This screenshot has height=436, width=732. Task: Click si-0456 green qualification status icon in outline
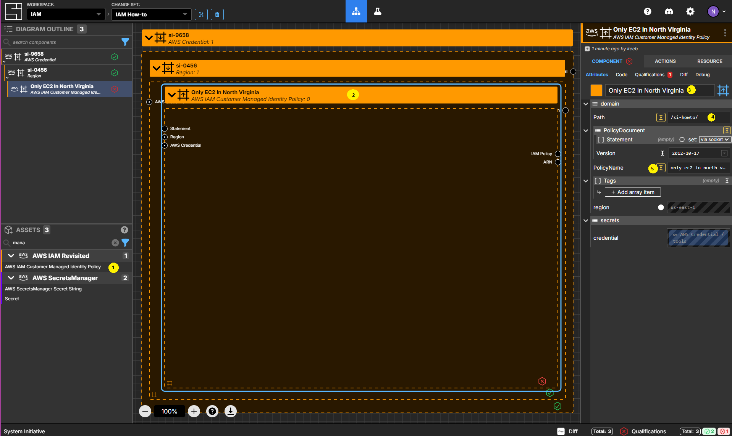(x=115, y=73)
